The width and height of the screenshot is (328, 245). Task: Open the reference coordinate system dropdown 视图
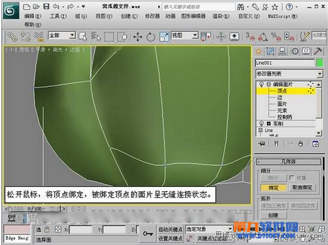185,35
